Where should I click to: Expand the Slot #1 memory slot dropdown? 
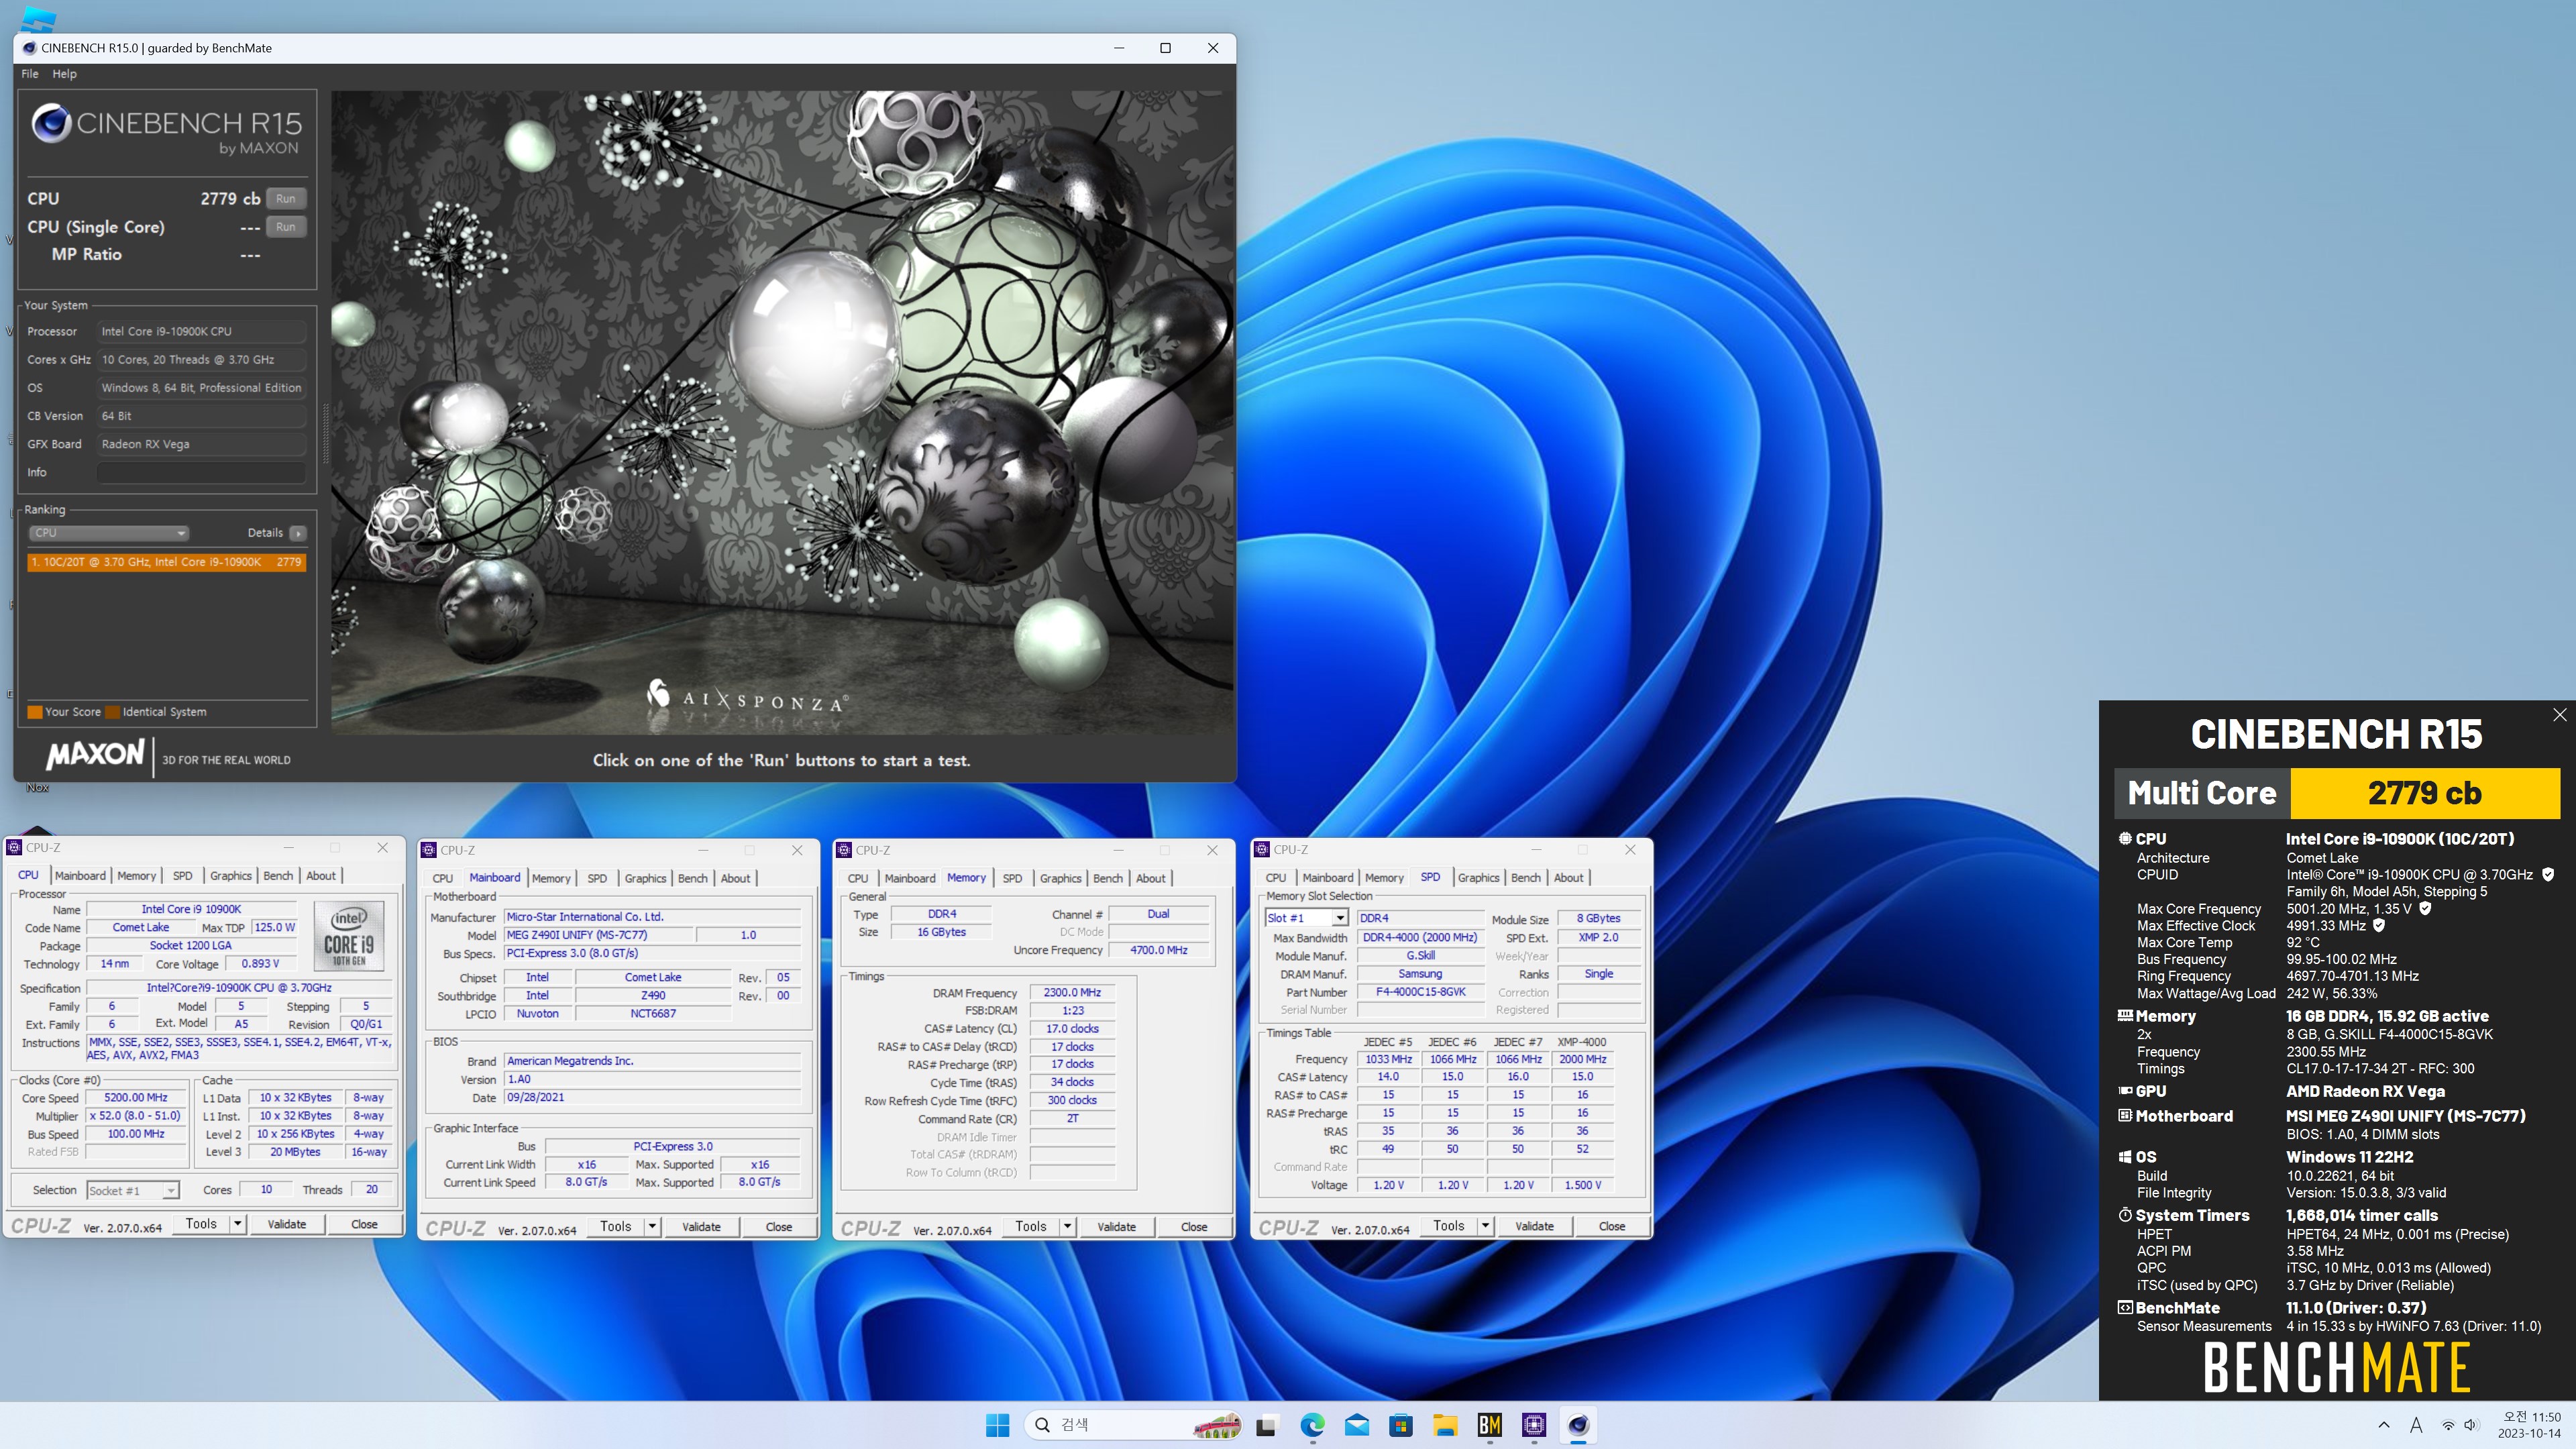pos(1307,918)
